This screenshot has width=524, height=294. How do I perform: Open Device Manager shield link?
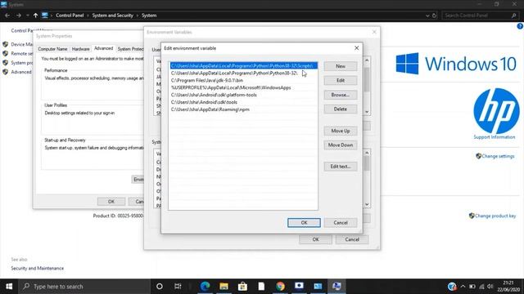click(x=18, y=44)
